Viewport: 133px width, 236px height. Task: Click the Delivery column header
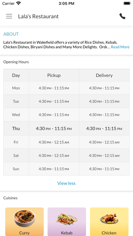click(104, 75)
